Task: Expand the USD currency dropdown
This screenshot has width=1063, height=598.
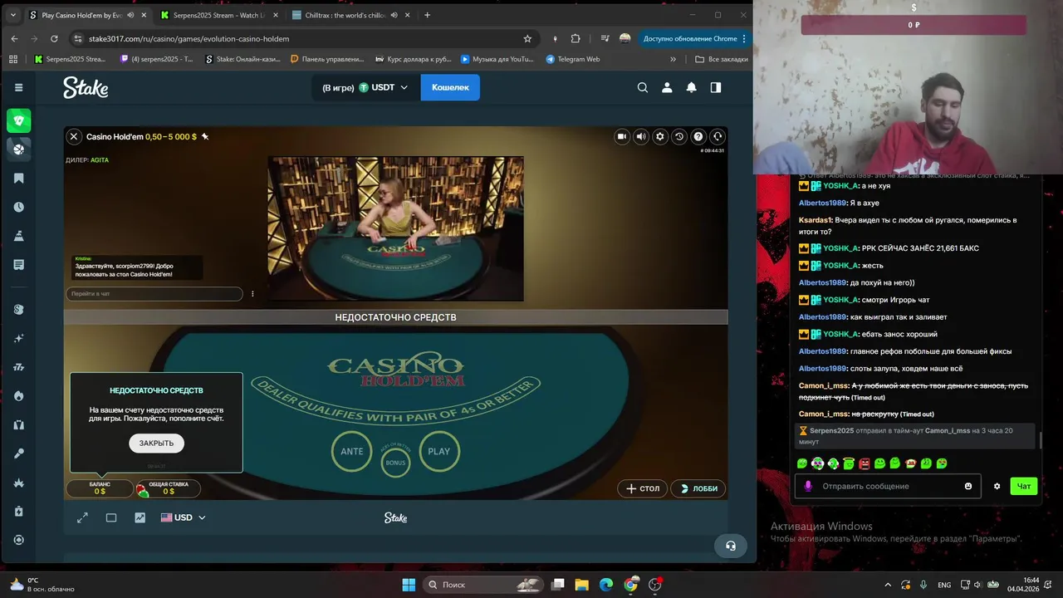Action: (x=183, y=517)
